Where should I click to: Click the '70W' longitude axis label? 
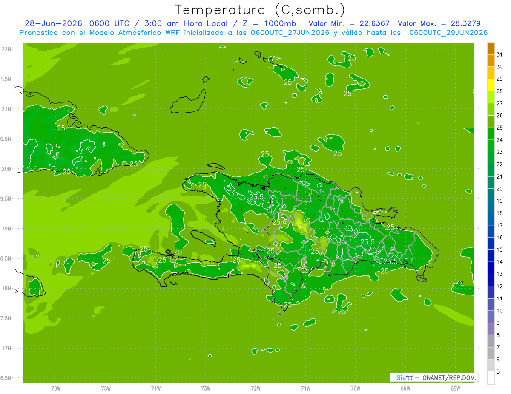[x=356, y=388]
